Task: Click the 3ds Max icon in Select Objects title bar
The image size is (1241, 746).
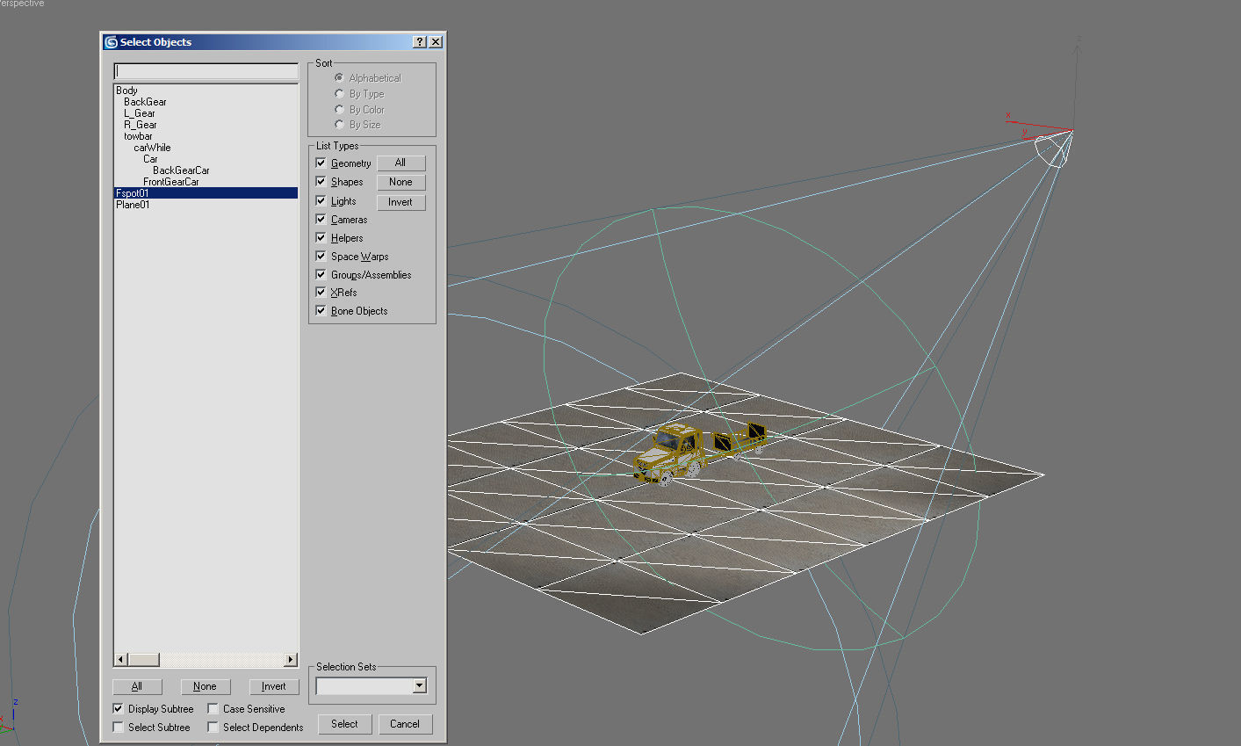Action: [111, 42]
